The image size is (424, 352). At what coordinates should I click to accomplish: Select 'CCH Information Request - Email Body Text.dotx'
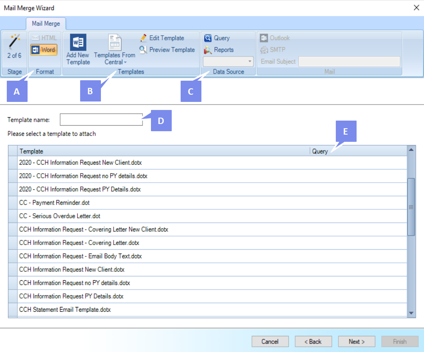coord(212,256)
